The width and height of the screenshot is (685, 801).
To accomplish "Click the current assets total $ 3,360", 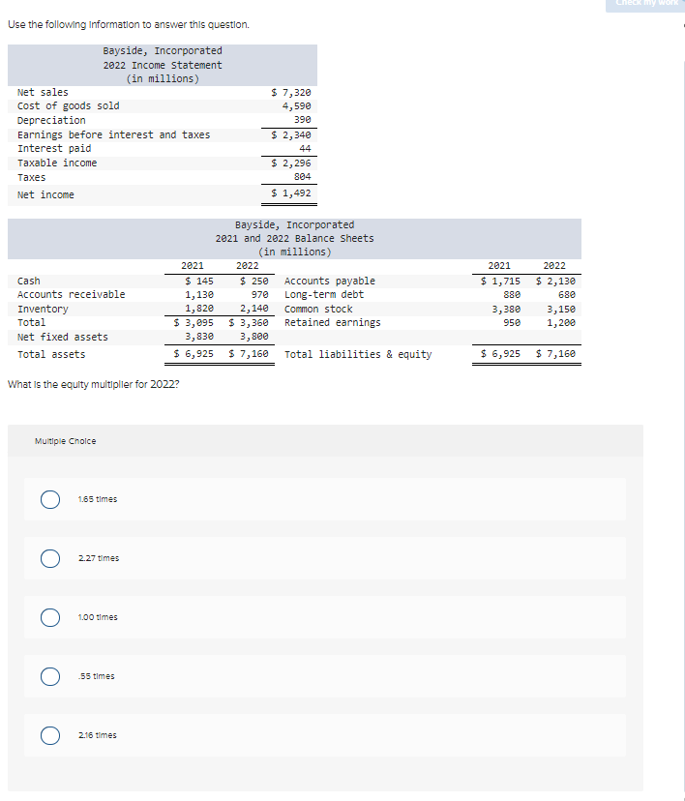I will click(249, 323).
